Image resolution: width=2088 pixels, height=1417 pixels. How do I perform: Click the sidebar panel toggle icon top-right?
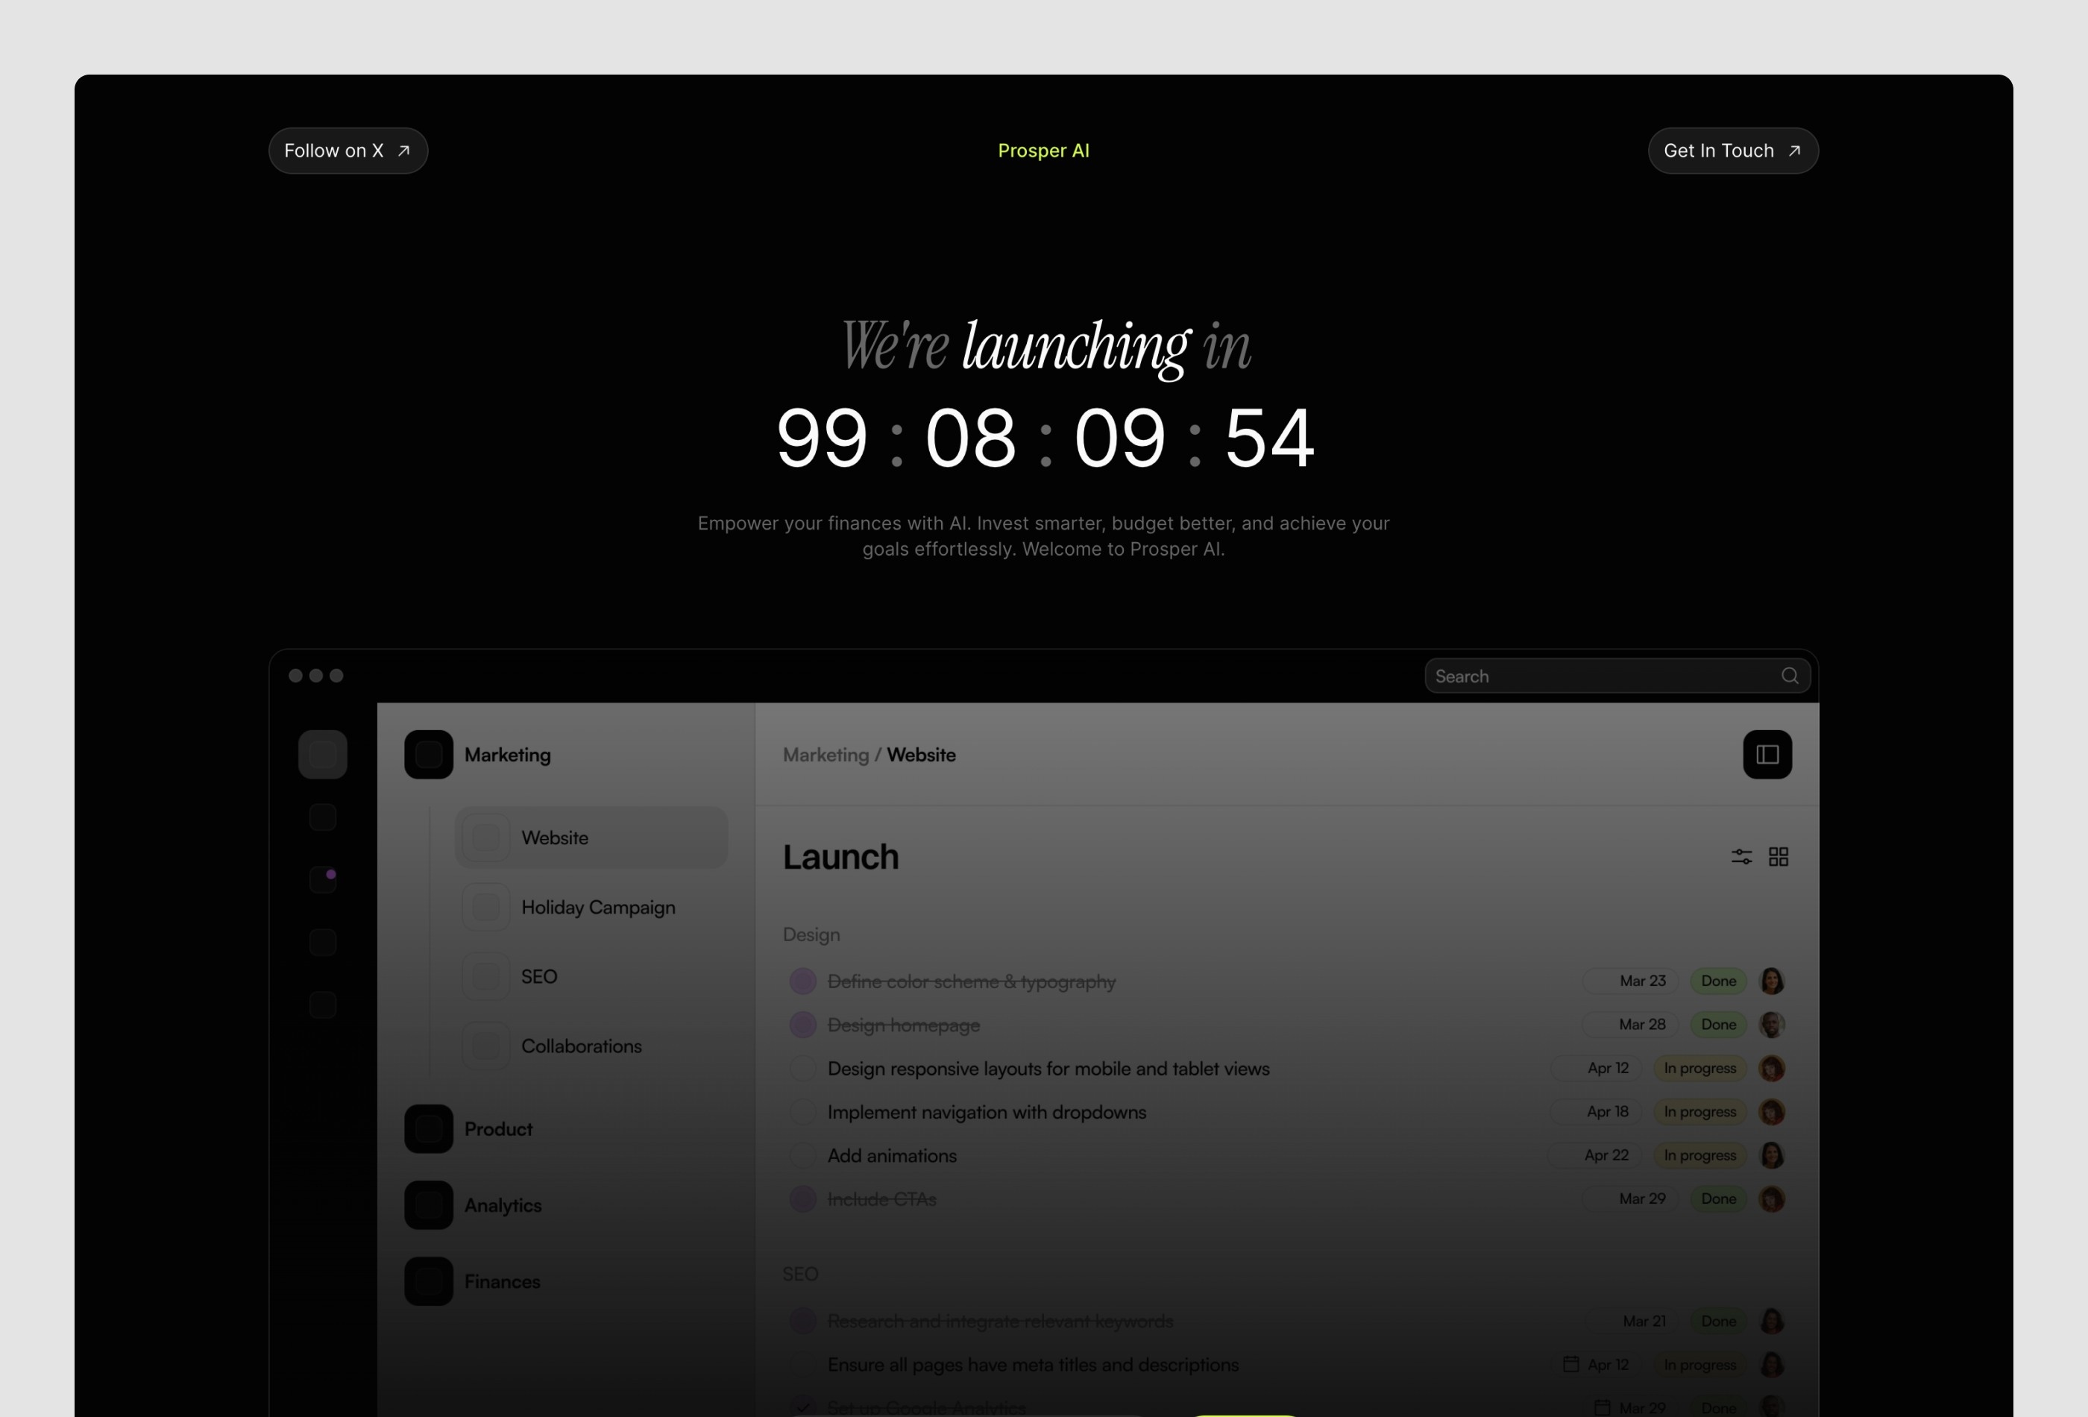tap(1767, 754)
